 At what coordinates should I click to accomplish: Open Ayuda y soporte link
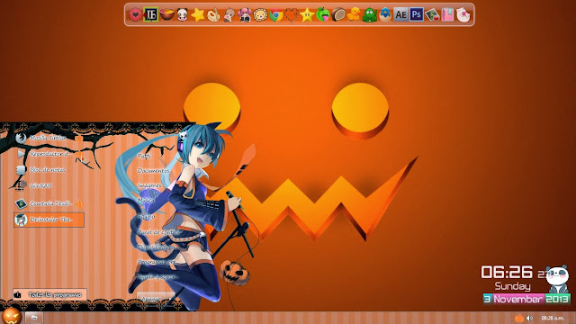157,276
